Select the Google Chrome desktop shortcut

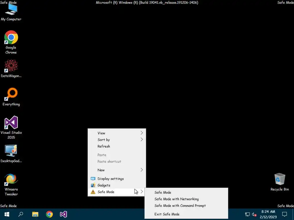coord(11,42)
